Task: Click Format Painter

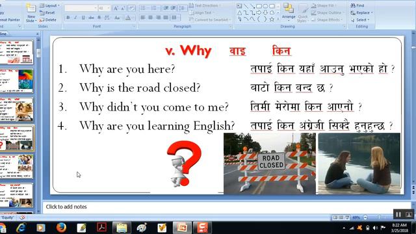Action: coord(10,20)
